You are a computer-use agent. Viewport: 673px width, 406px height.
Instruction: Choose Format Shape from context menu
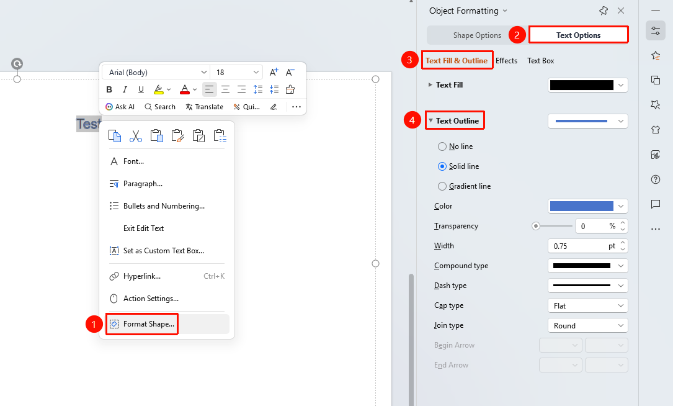coord(167,324)
